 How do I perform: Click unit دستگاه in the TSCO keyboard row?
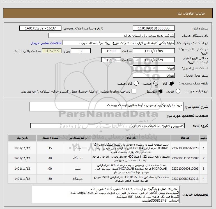click(x=78, y=179)
